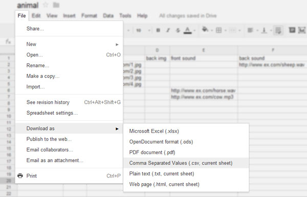Toggle the Wrap text icon
The height and width of the screenshot is (197, 307).
click(278, 30)
